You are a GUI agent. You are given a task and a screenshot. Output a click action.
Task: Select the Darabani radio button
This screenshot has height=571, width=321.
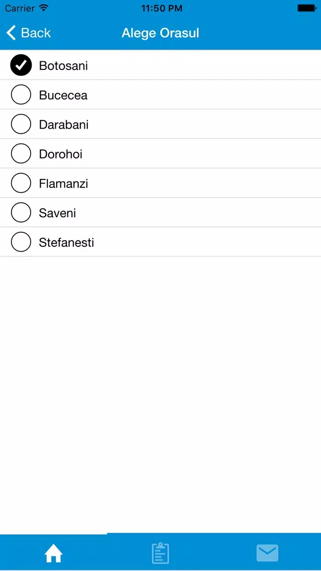21,124
